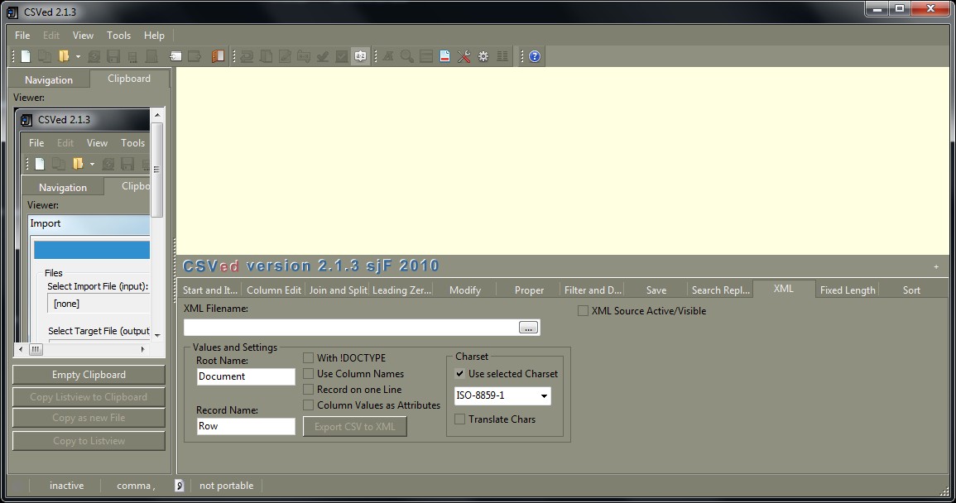This screenshot has width=956, height=503.
Task: Click the orange exit door icon
Action: 218,57
